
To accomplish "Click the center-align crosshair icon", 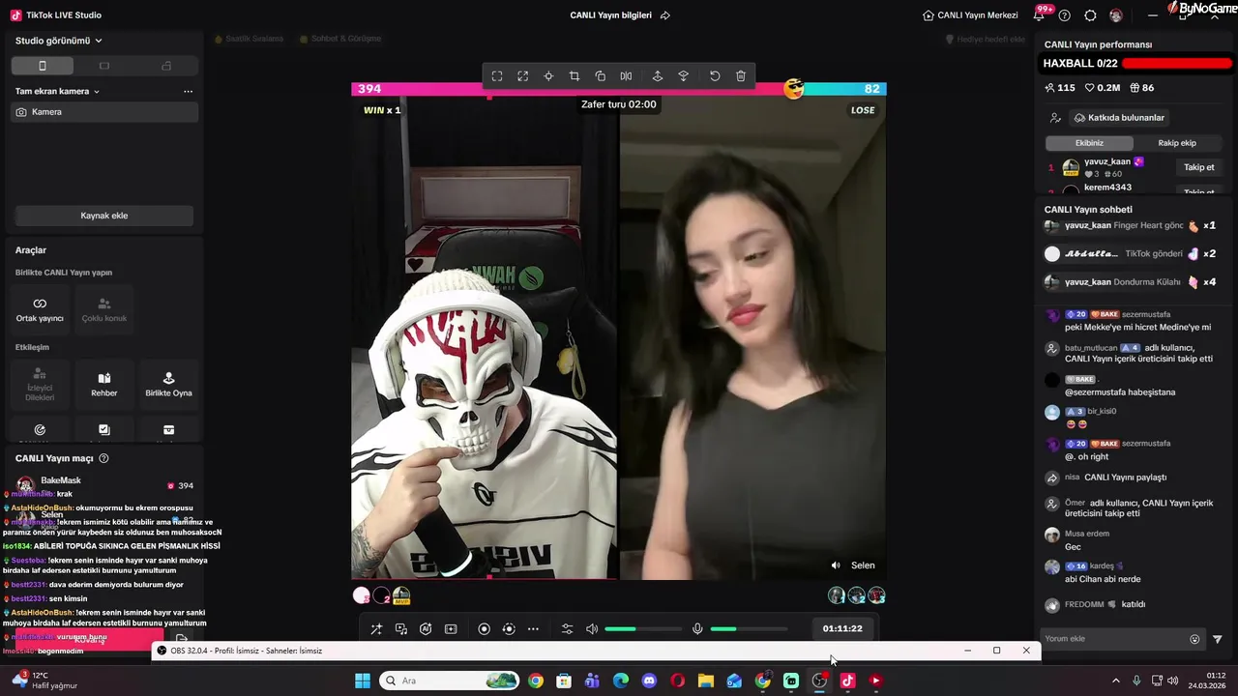I will tap(548, 76).
